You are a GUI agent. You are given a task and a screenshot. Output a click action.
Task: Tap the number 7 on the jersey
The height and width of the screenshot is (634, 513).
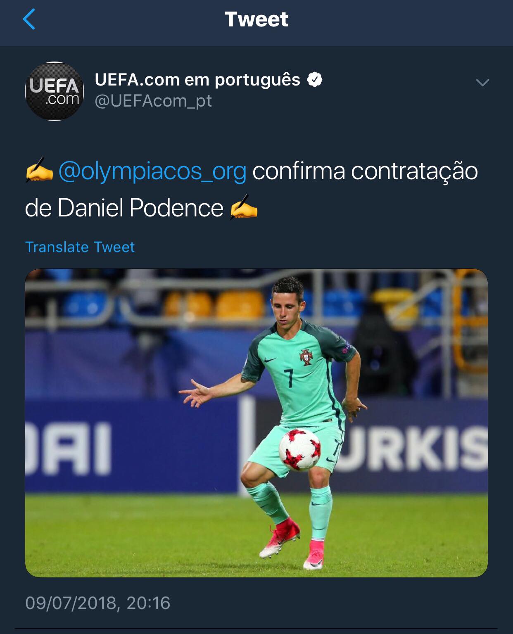(289, 378)
